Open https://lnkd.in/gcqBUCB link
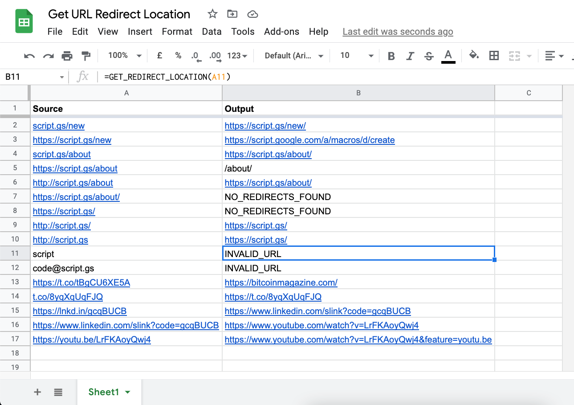Screen dimensions: 574x405 (80, 311)
